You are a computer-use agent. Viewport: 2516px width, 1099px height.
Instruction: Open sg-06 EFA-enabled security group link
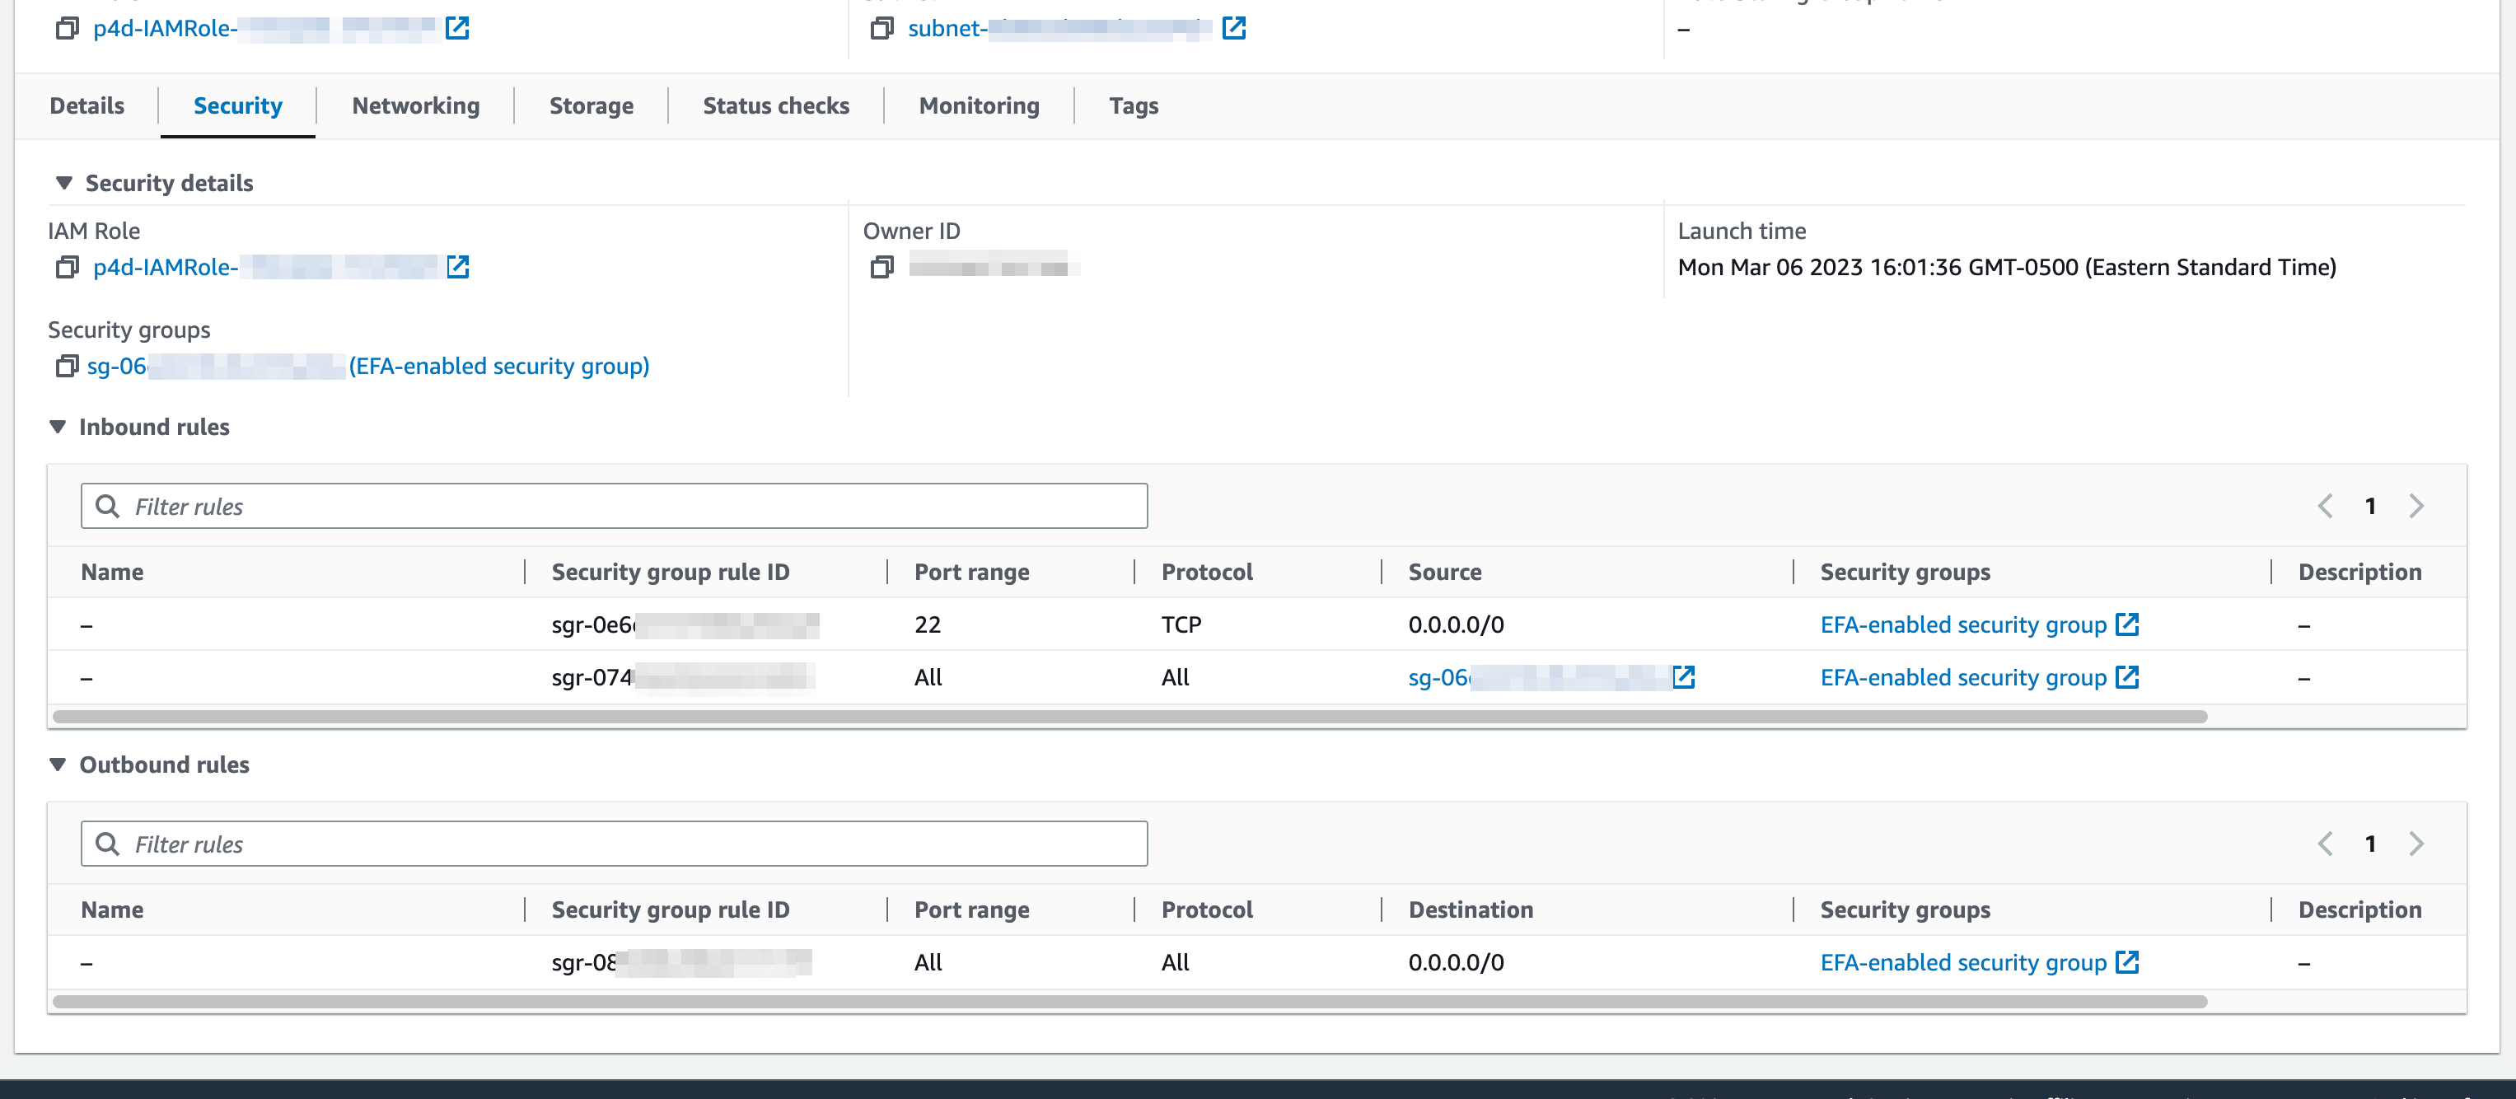point(368,367)
